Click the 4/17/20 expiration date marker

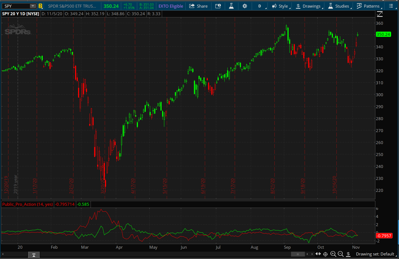point(133,186)
